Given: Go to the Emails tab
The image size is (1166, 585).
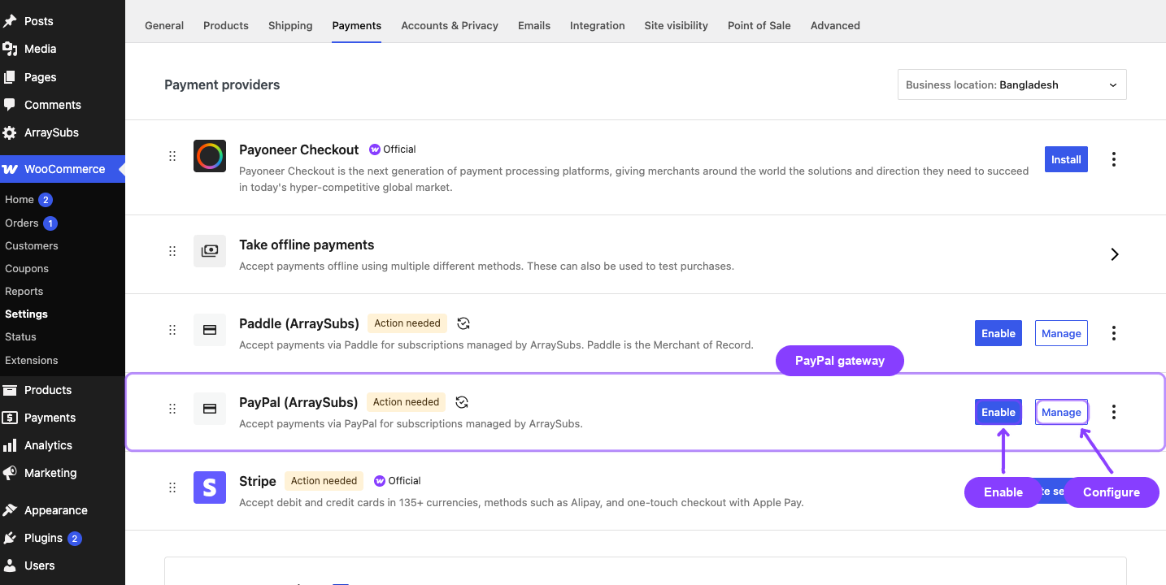Looking at the screenshot, I should point(534,25).
